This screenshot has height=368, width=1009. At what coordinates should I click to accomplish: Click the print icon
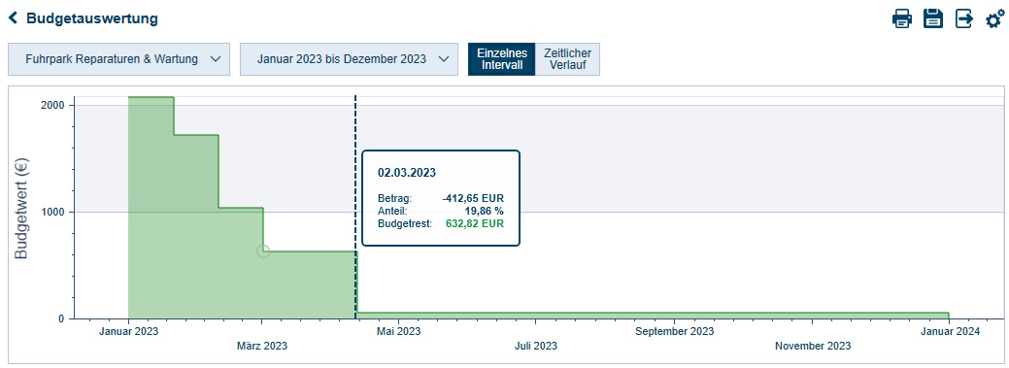point(902,18)
